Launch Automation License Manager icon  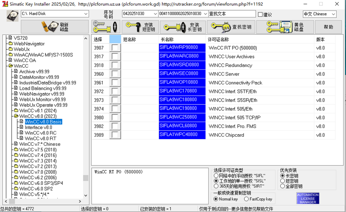[x=308, y=198]
